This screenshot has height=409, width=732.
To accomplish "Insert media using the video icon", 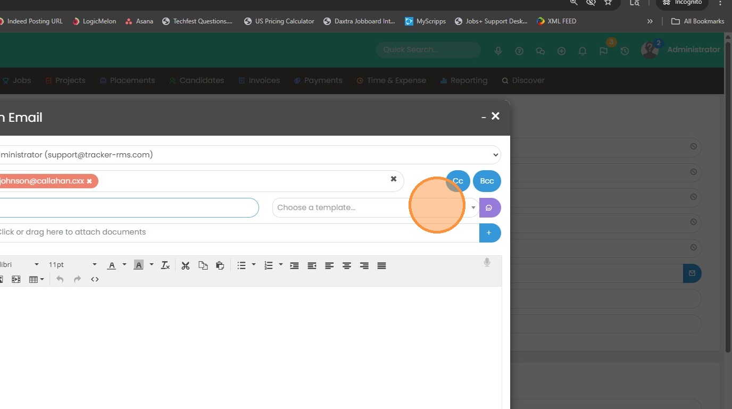I will click(16, 279).
